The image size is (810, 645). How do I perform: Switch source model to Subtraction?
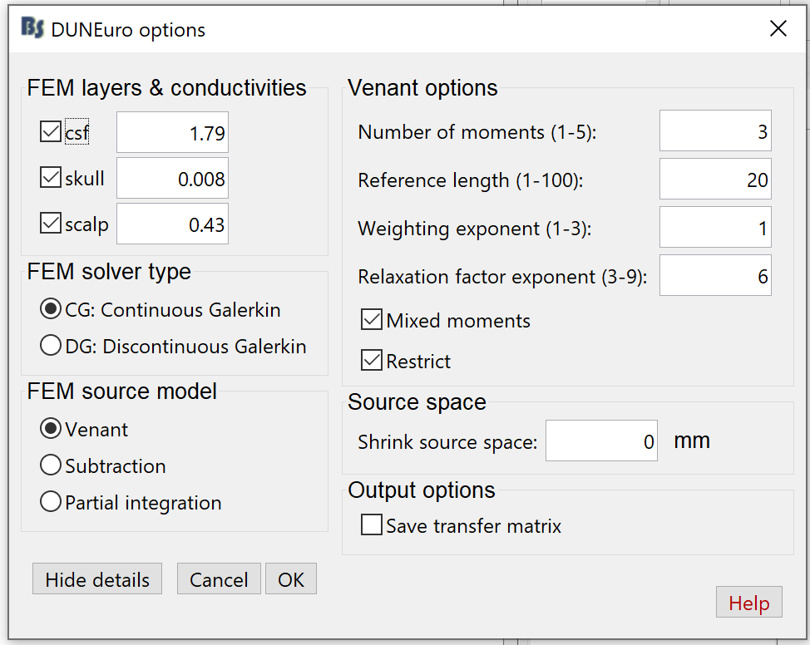coord(51,466)
